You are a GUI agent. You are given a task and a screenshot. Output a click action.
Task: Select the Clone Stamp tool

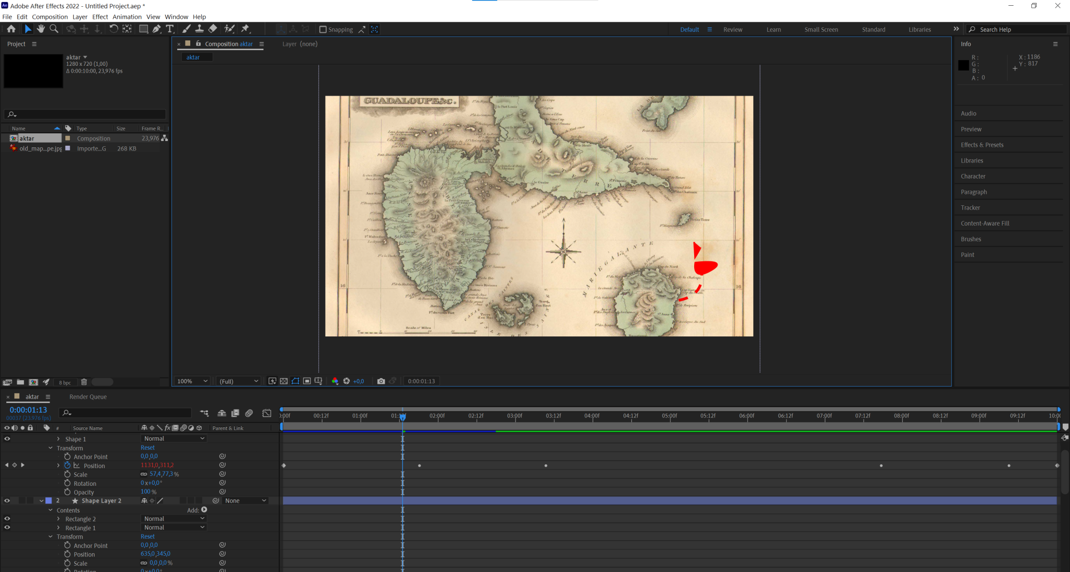point(199,29)
